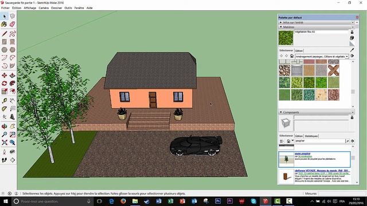Image resolution: width=367 pixels, height=206 pixels.
Task: Collapse the Composants panel
Action: (281, 112)
